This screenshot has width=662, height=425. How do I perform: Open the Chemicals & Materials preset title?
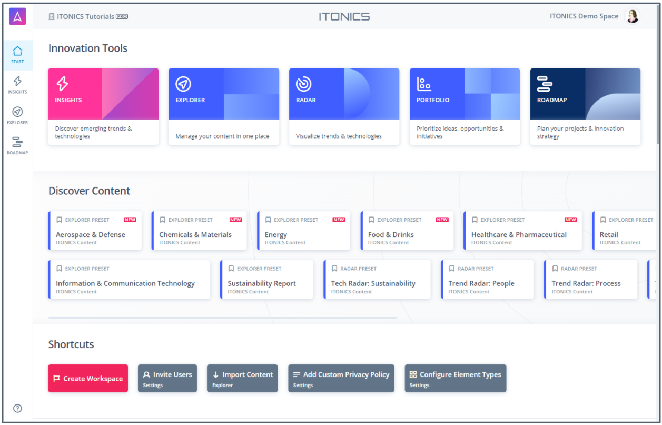pyautogui.click(x=195, y=235)
